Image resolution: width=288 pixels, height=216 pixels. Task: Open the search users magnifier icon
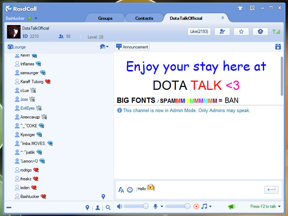pos(108,208)
